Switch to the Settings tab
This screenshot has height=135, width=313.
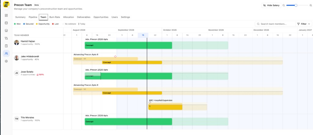pos(125,17)
